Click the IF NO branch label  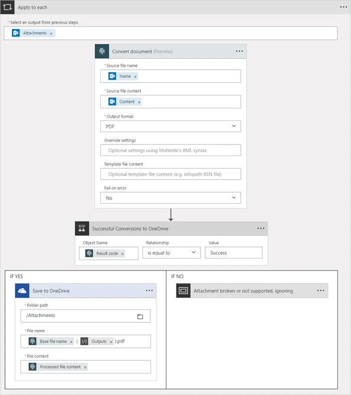(178, 277)
